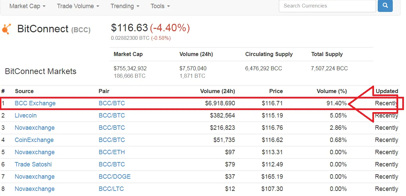Viewport: 406px width, 196px height.
Task: Expand the Trade Volume dropdown
Action: click(x=78, y=6)
